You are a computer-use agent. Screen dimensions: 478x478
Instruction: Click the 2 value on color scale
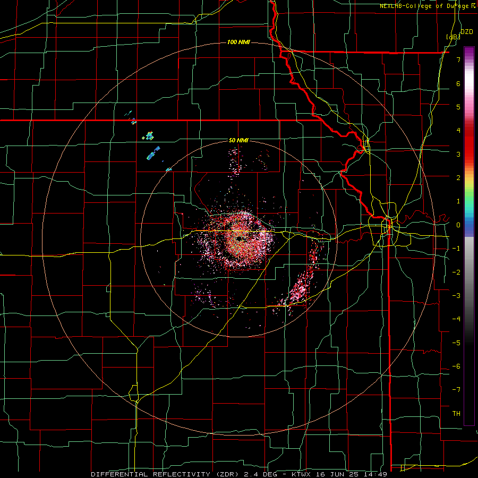pos(458,178)
